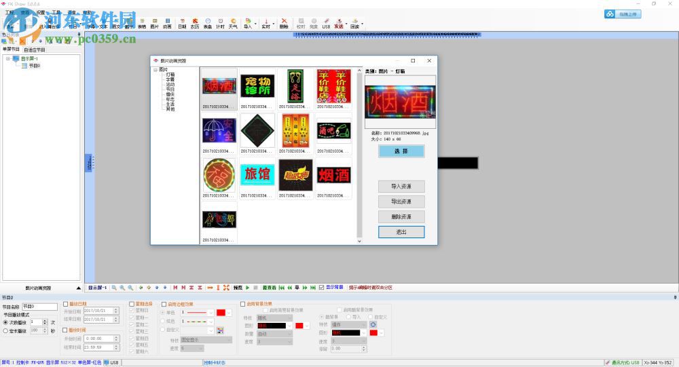The height and width of the screenshot is (367, 679).
Task: Expand the 图片动画资源 panel arrow
Action: click(x=78, y=288)
